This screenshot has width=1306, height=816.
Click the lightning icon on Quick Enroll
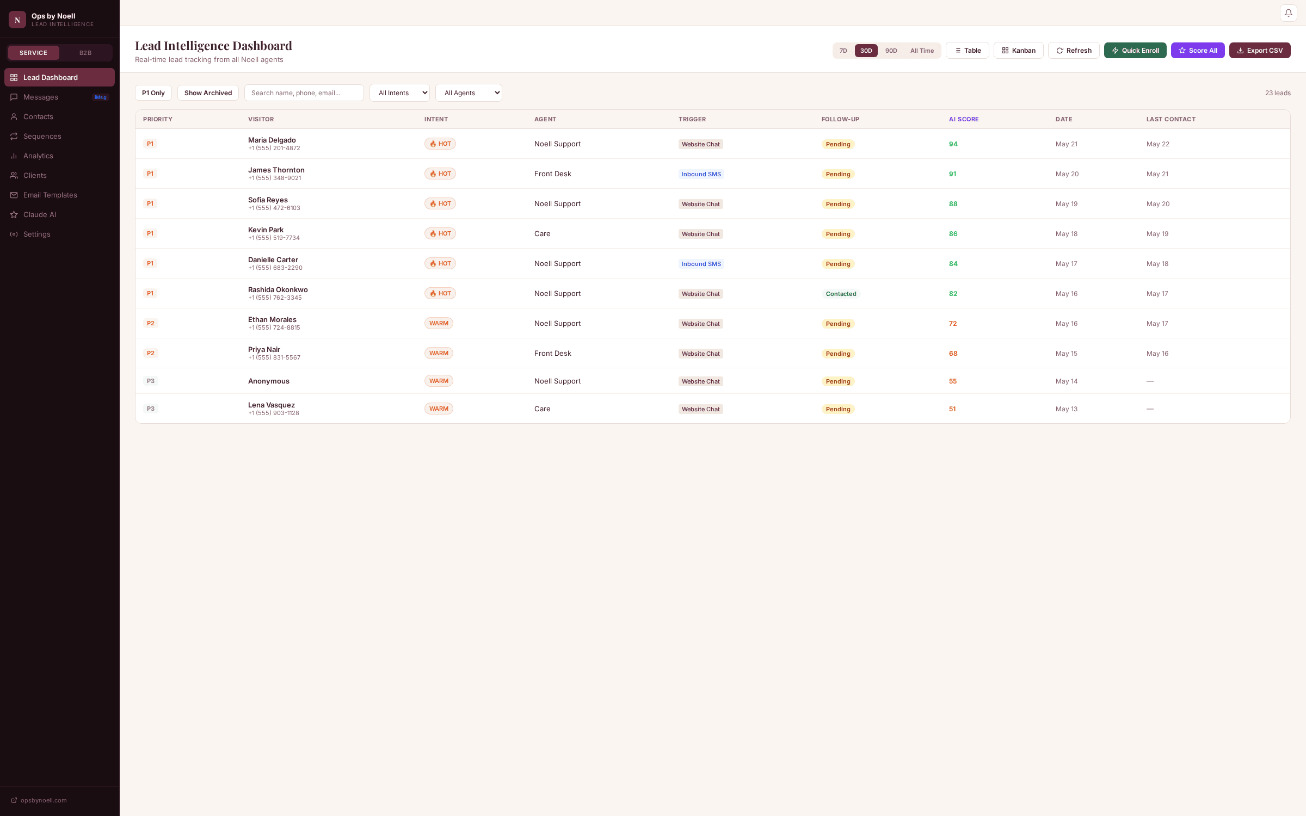tap(1115, 51)
